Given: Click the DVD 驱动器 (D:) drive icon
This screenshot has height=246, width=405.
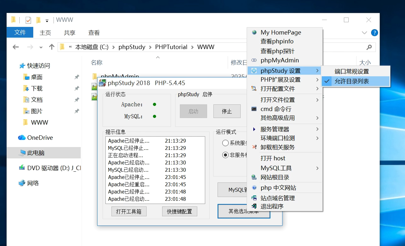Looking at the screenshot, I should point(22,168).
